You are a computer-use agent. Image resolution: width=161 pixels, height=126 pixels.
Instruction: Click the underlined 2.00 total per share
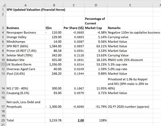[x=81, y=120]
